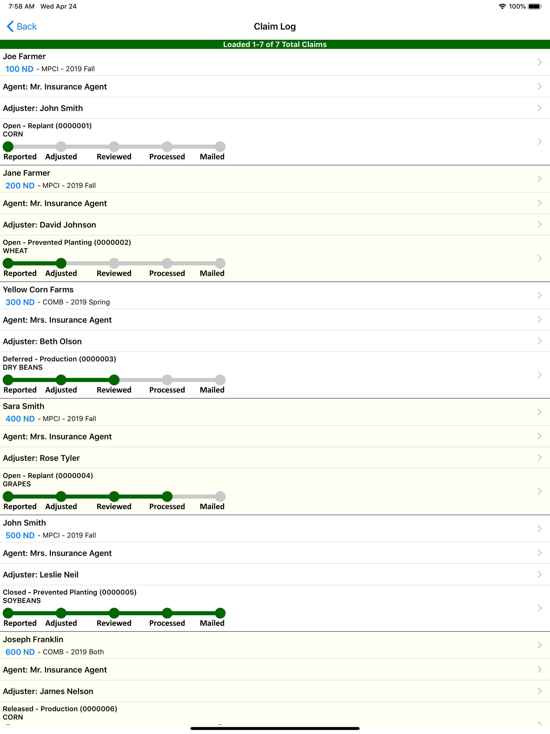Open chevron beside Adjuster: Leslie Neil
The height and width of the screenshot is (734, 550).
point(539,574)
